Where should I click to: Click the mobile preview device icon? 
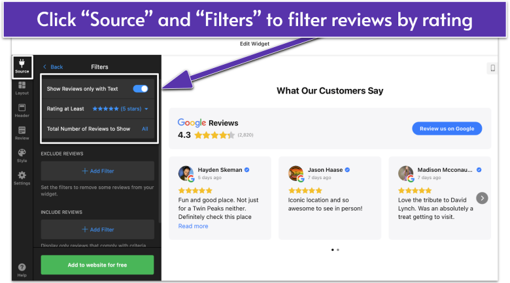tap(493, 68)
